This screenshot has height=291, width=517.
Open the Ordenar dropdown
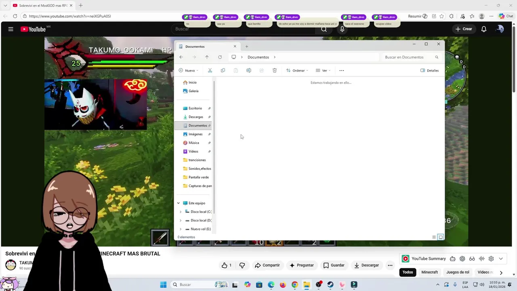pyautogui.click(x=297, y=70)
